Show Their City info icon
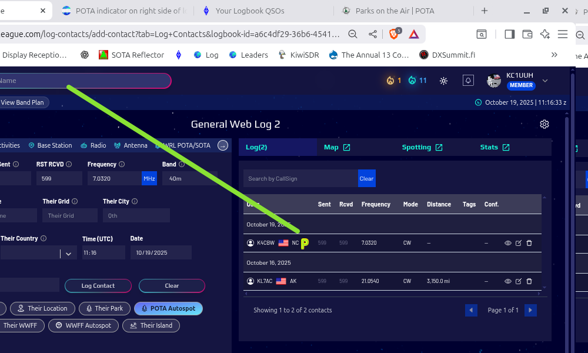 pyautogui.click(x=135, y=201)
